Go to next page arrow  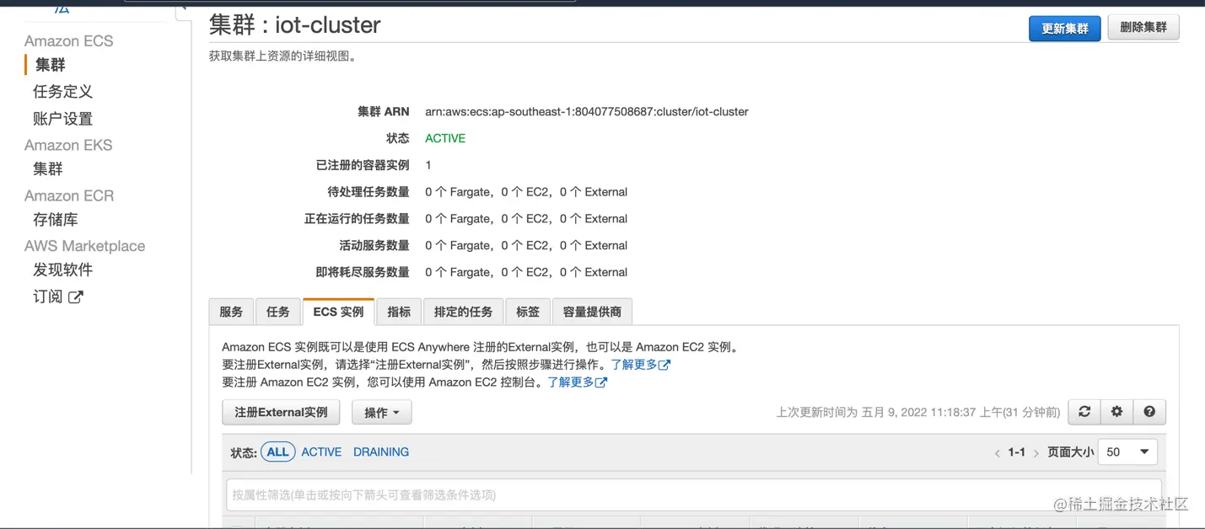click(x=1036, y=453)
